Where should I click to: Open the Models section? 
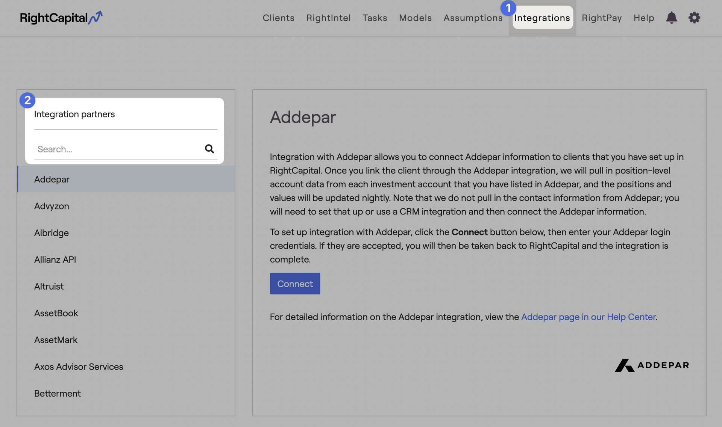(x=415, y=18)
